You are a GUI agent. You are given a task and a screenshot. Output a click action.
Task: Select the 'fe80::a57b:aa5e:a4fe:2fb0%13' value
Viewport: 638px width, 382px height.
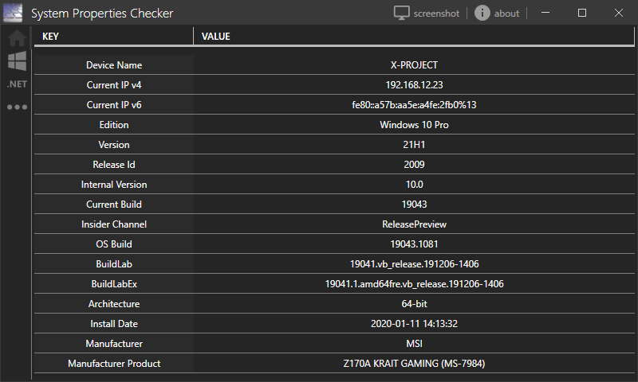click(414, 105)
